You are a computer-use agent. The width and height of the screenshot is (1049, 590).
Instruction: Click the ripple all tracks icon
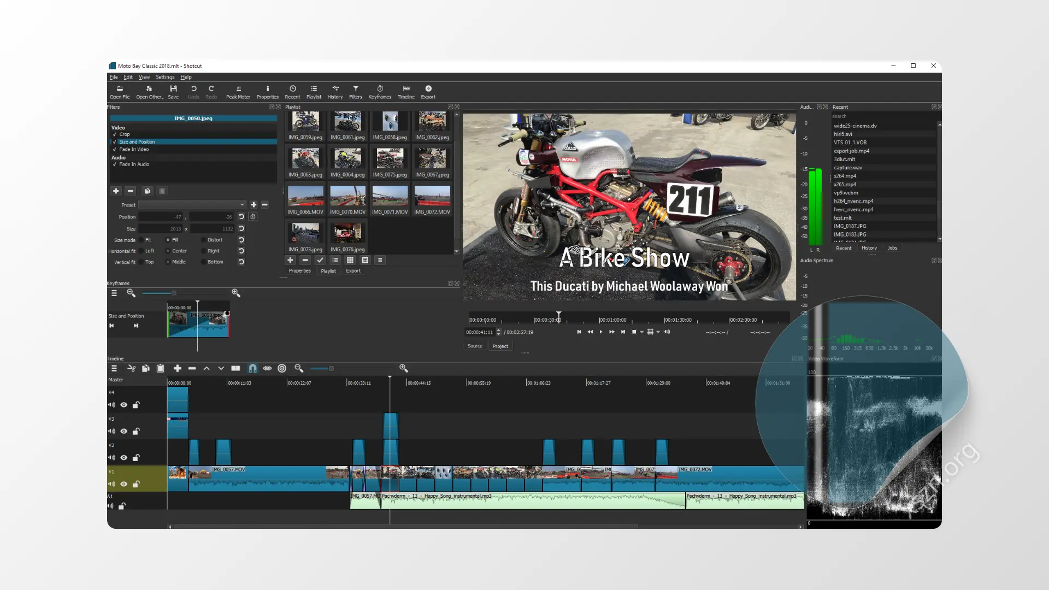282,368
